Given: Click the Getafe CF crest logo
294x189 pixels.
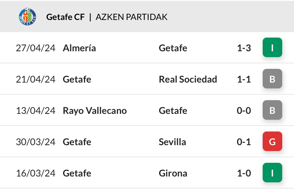Looking at the screenshot, I should [27, 16].
